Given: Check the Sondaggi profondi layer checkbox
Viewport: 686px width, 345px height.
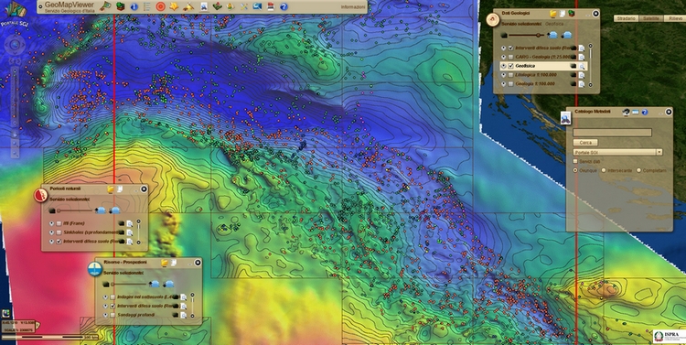Looking at the screenshot, I should [x=113, y=315].
